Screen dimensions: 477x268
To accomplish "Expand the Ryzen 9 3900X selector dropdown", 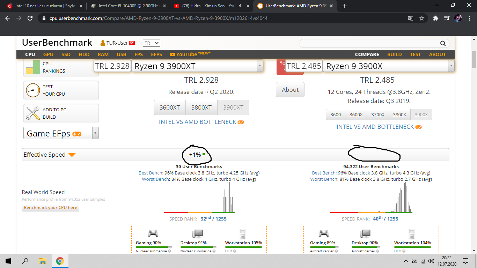I will [451, 66].
